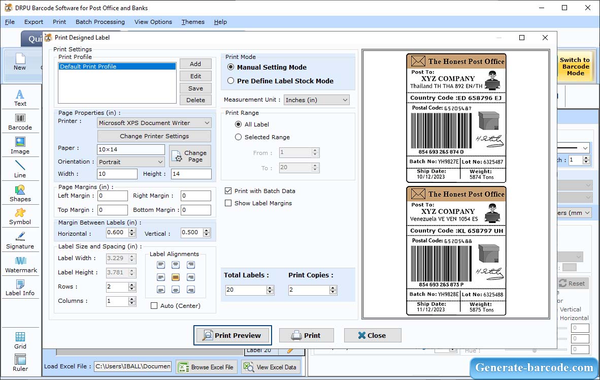The width and height of the screenshot is (600, 380).
Task: Open Label Info in sidebar
Action: (20, 288)
